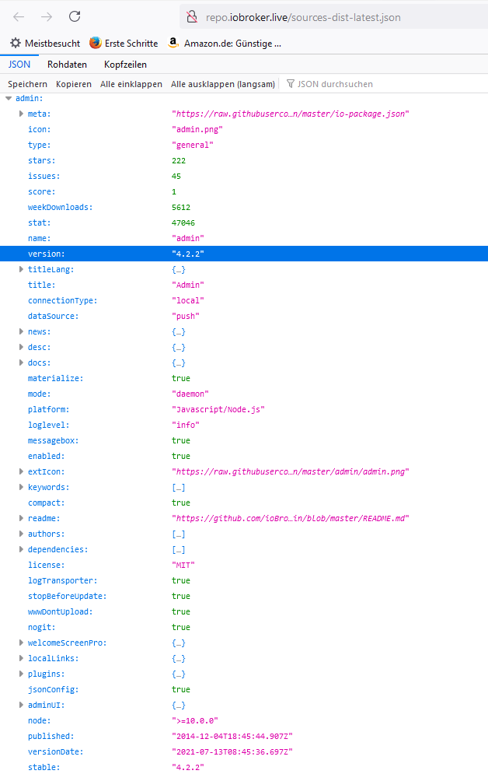
Task: Click the Kopieren button
Action: [x=74, y=84]
